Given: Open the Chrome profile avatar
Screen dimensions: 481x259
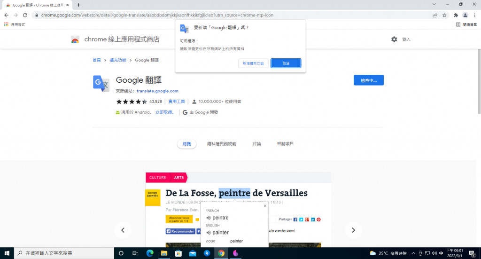Looking at the screenshot, I should click(x=465, y=15).
